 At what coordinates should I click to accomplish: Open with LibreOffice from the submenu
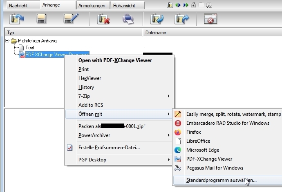(x=198, y=141)
